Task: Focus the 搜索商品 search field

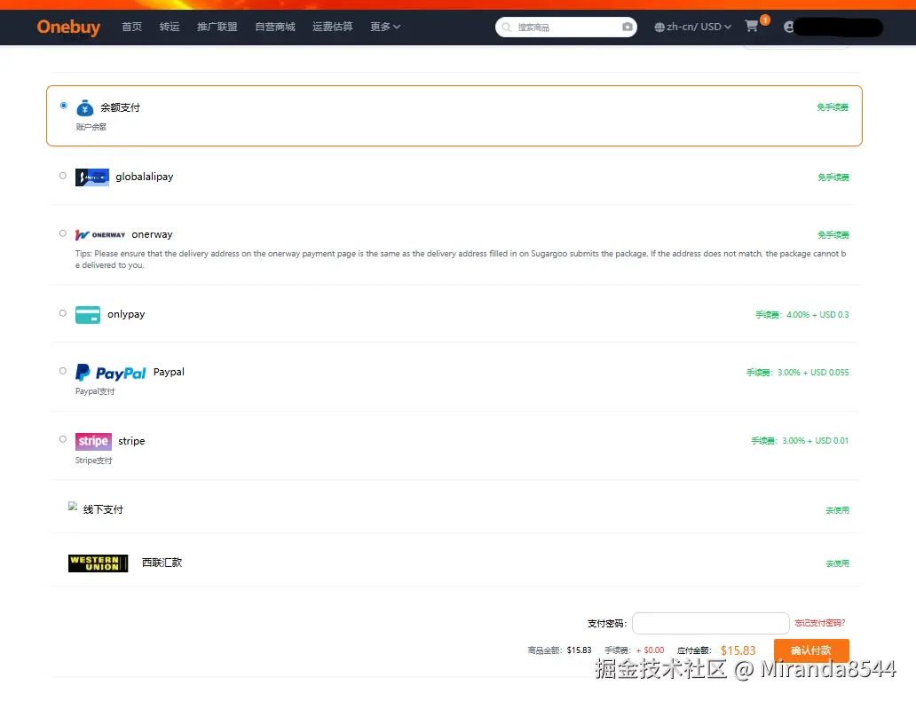Action: click(566, 27)
